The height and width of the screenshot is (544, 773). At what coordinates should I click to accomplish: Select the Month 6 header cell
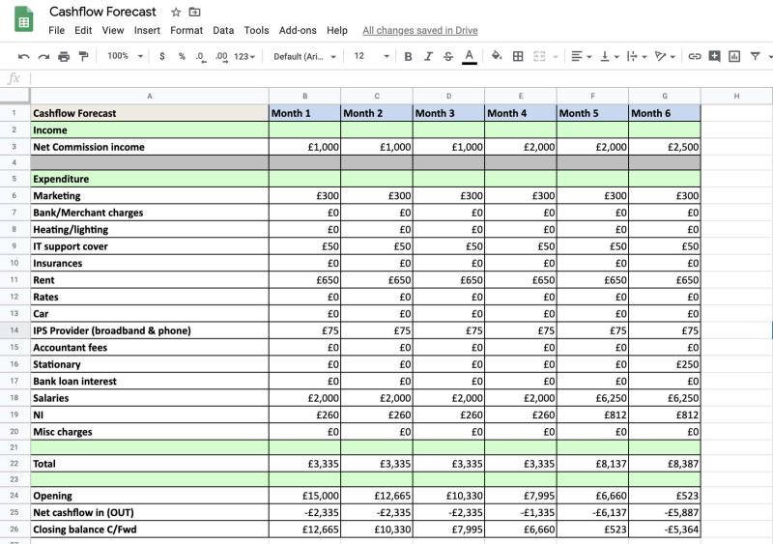(665, 113)
